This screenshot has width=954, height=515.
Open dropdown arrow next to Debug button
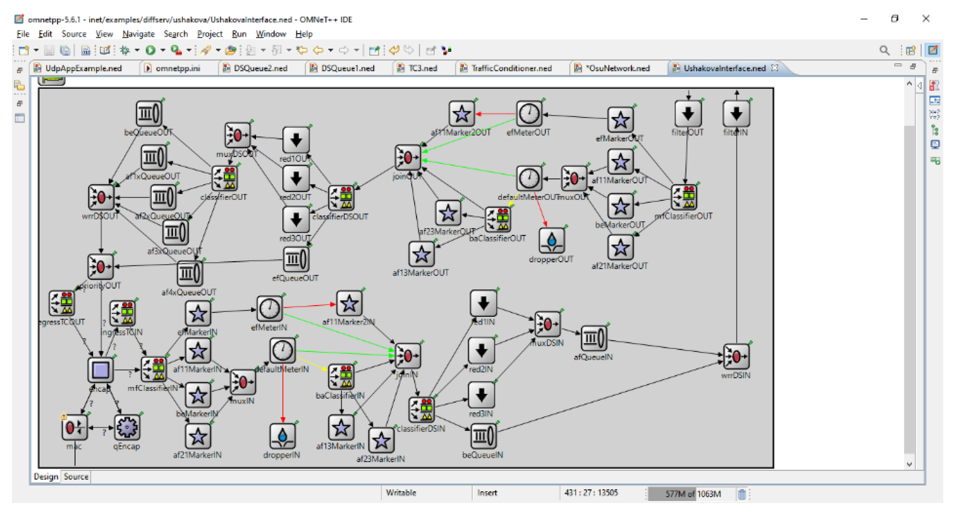coord(137,50)
